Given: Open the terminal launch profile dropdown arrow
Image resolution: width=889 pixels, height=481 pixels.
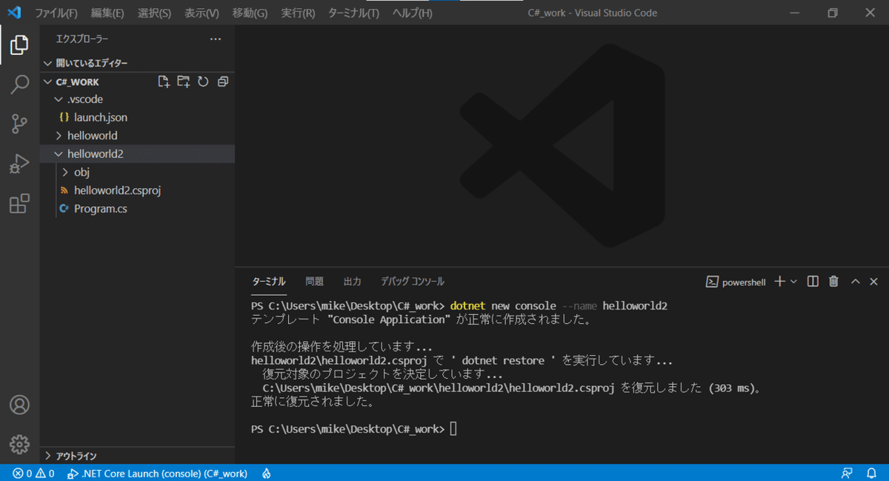Looking at the screenshot, I should (x=793, y=282).
